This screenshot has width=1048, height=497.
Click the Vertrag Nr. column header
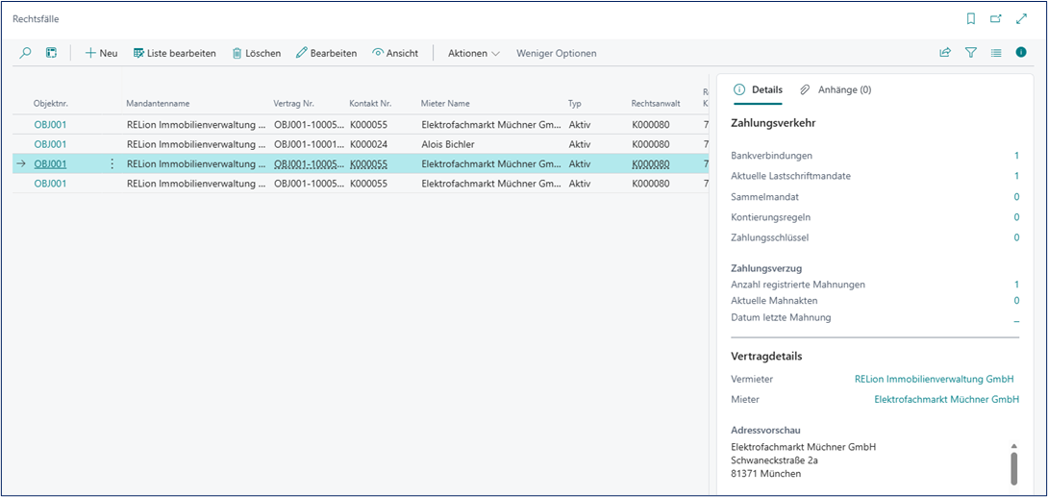(294, 104)
